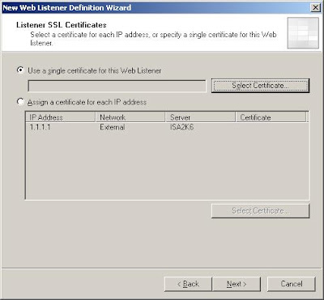The width and height of the screenshot is (324, 300).
Task: Click the disabled lower Select Certificate button
Action: pyautogui.click(x=260, y=211)
